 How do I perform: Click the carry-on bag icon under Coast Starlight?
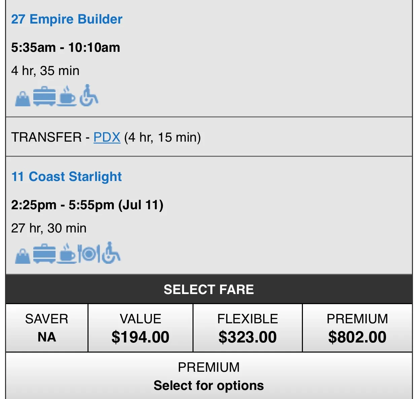tap(23, 256)
